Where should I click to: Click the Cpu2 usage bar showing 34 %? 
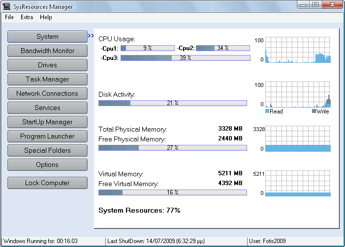(x=223, y=48)
